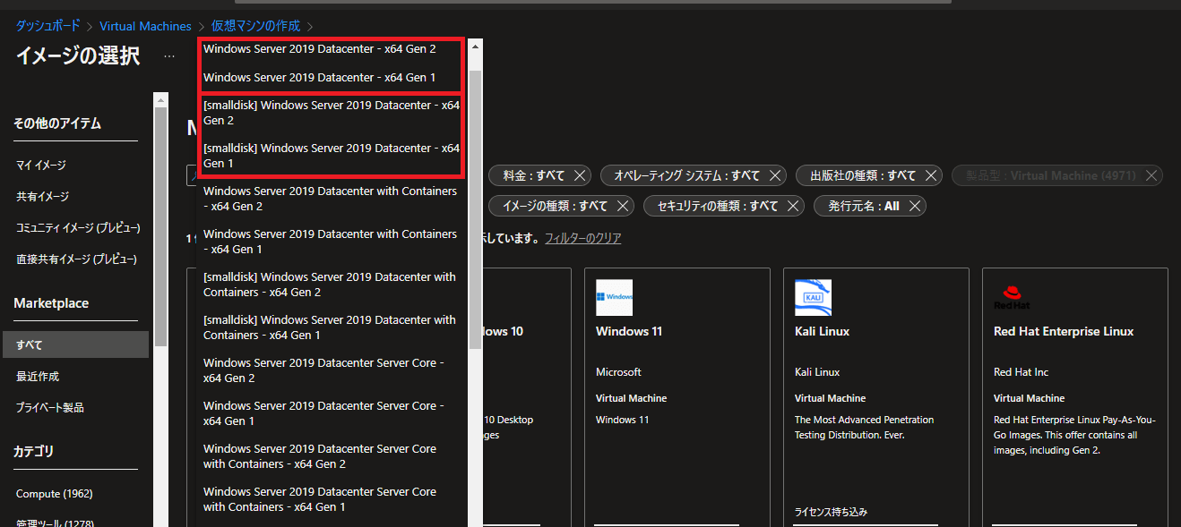Image resolution: width=1181 pixels, height=527 pixels.
Task: Click the Windows 11 logo thumbnail
Action: click(x=614, y=297)
